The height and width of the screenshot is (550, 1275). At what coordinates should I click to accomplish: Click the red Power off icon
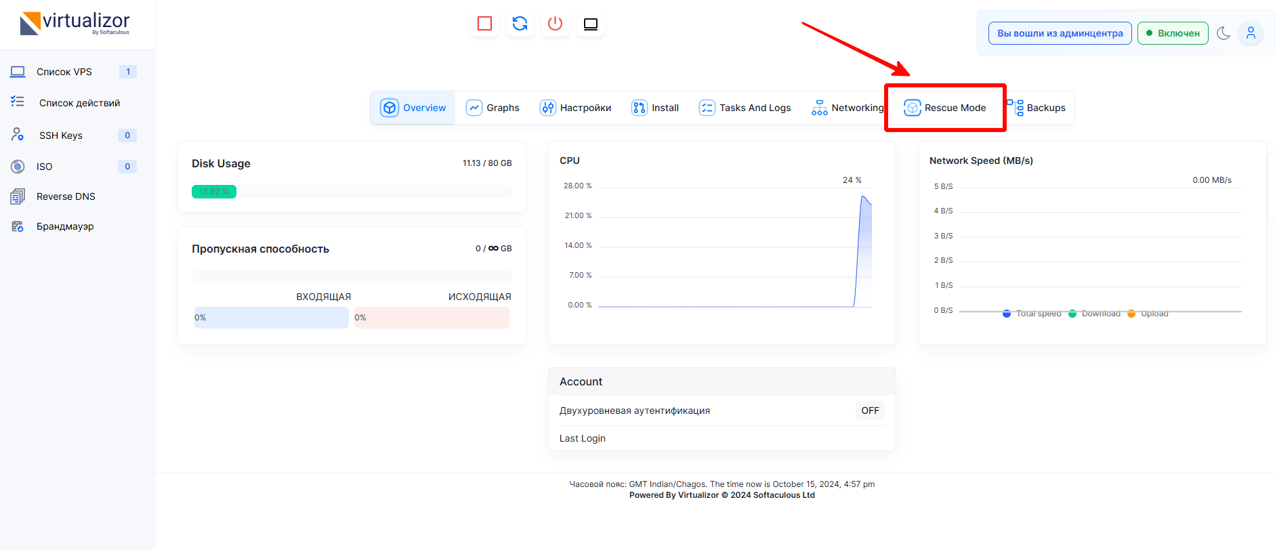click(x=555, y=24)
